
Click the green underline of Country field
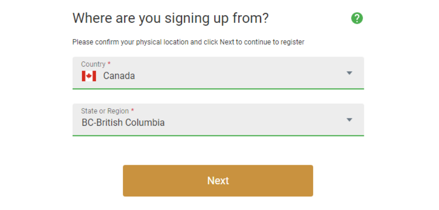[218, 89]
